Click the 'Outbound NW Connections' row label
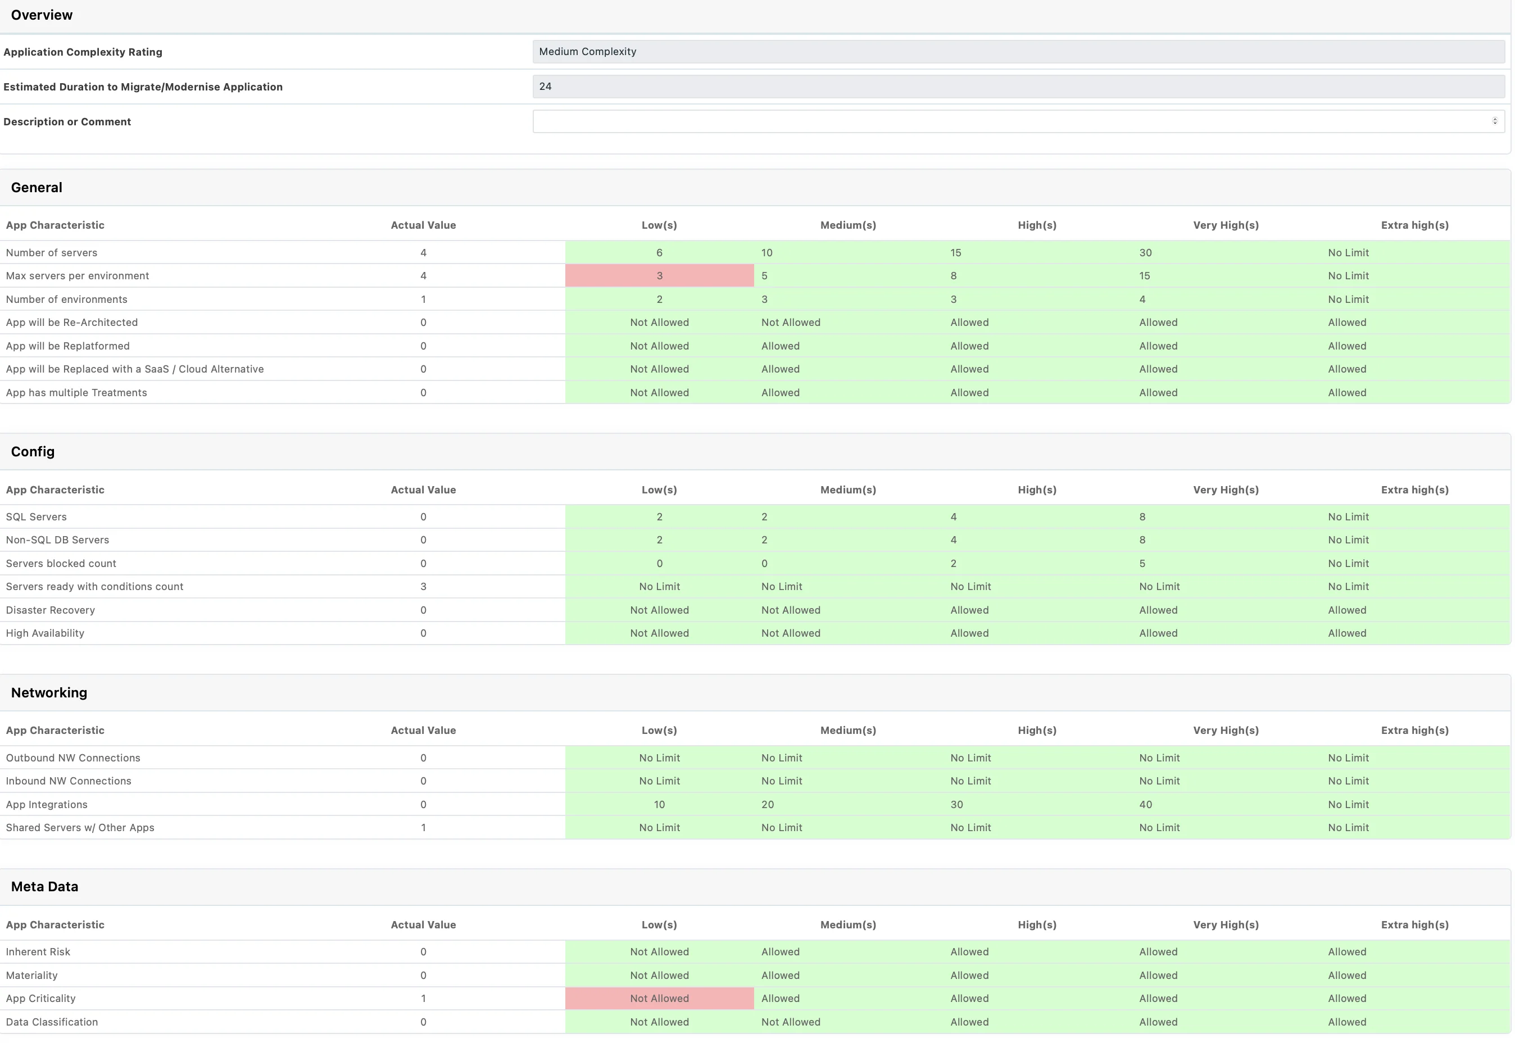The width and height of the screenshot is (1515, 1043). click(73, 758)
